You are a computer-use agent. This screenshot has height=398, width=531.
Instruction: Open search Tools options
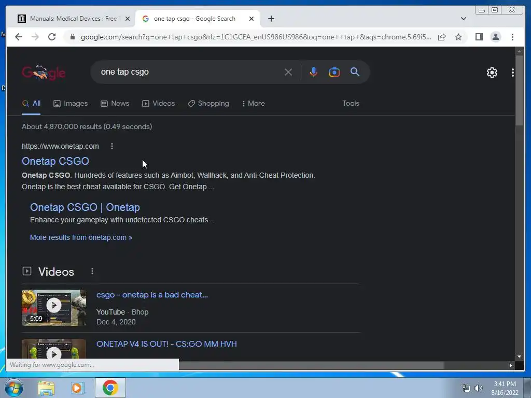[x=351, y=103]
